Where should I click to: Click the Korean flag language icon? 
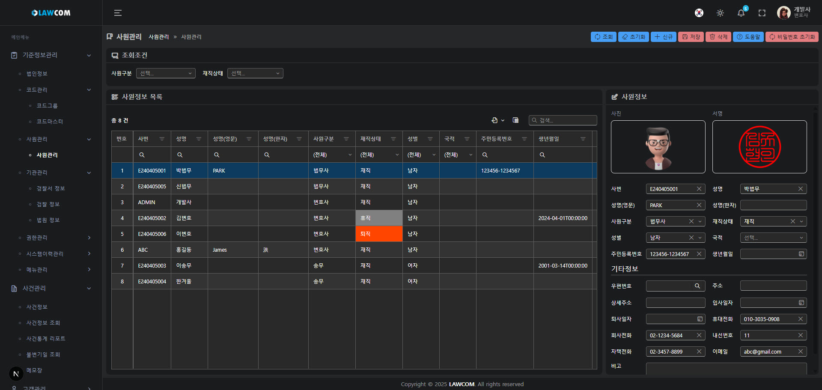pyautogui.click(x=699, y=13)
